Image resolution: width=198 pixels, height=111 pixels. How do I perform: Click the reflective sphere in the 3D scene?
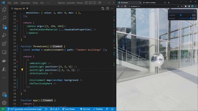coord(157,60)
